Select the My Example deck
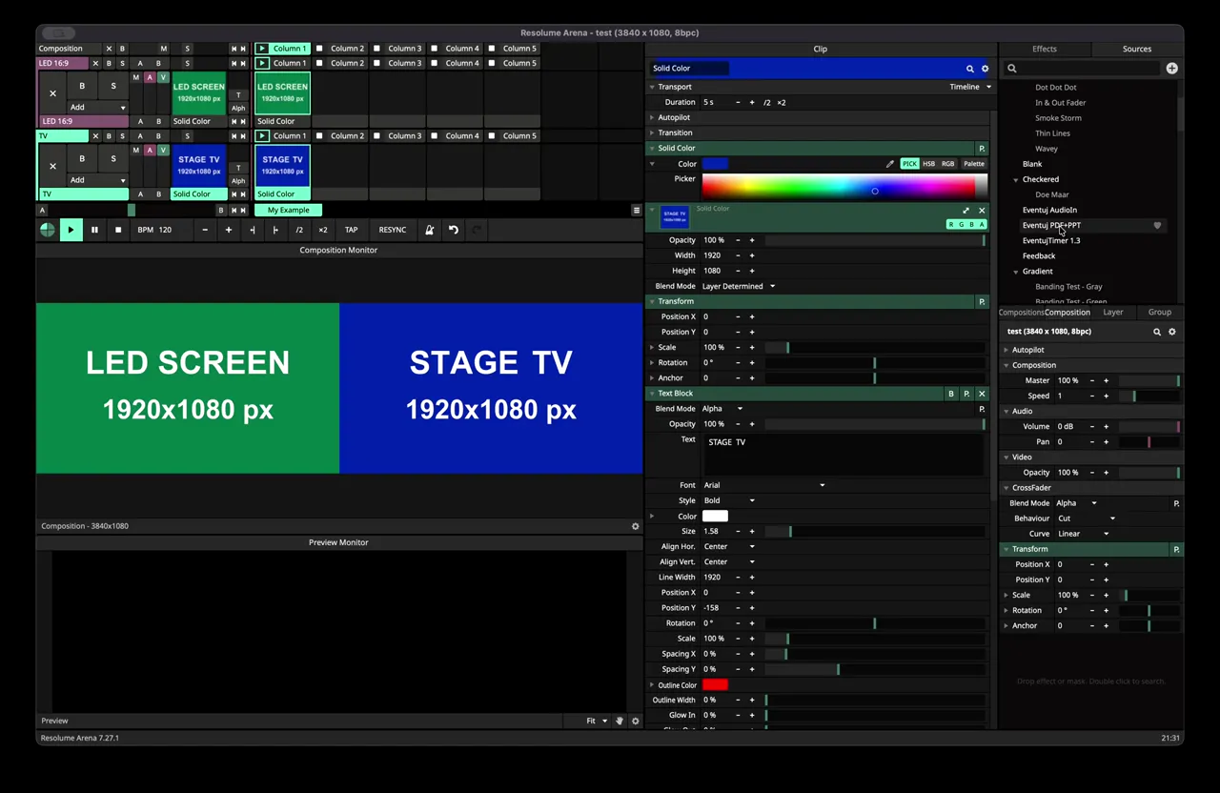Image resolution: width=1220 pixels, height=793 pixels. (288, 211)
